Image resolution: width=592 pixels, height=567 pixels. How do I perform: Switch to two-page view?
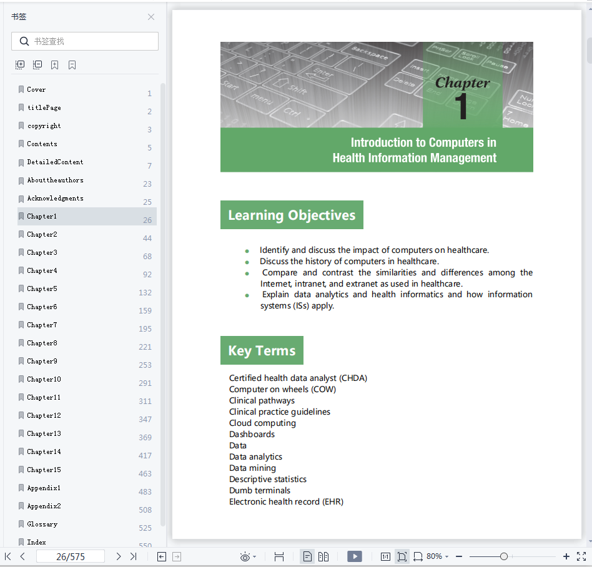point(323,556)
